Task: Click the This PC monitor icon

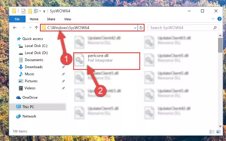Action: coord(19,107)
